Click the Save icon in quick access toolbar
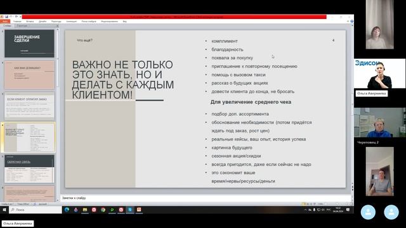 (x=7, y=17)
